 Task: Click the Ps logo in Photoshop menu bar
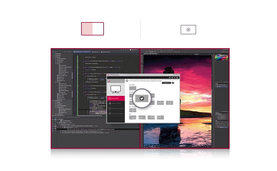[142, 50]
